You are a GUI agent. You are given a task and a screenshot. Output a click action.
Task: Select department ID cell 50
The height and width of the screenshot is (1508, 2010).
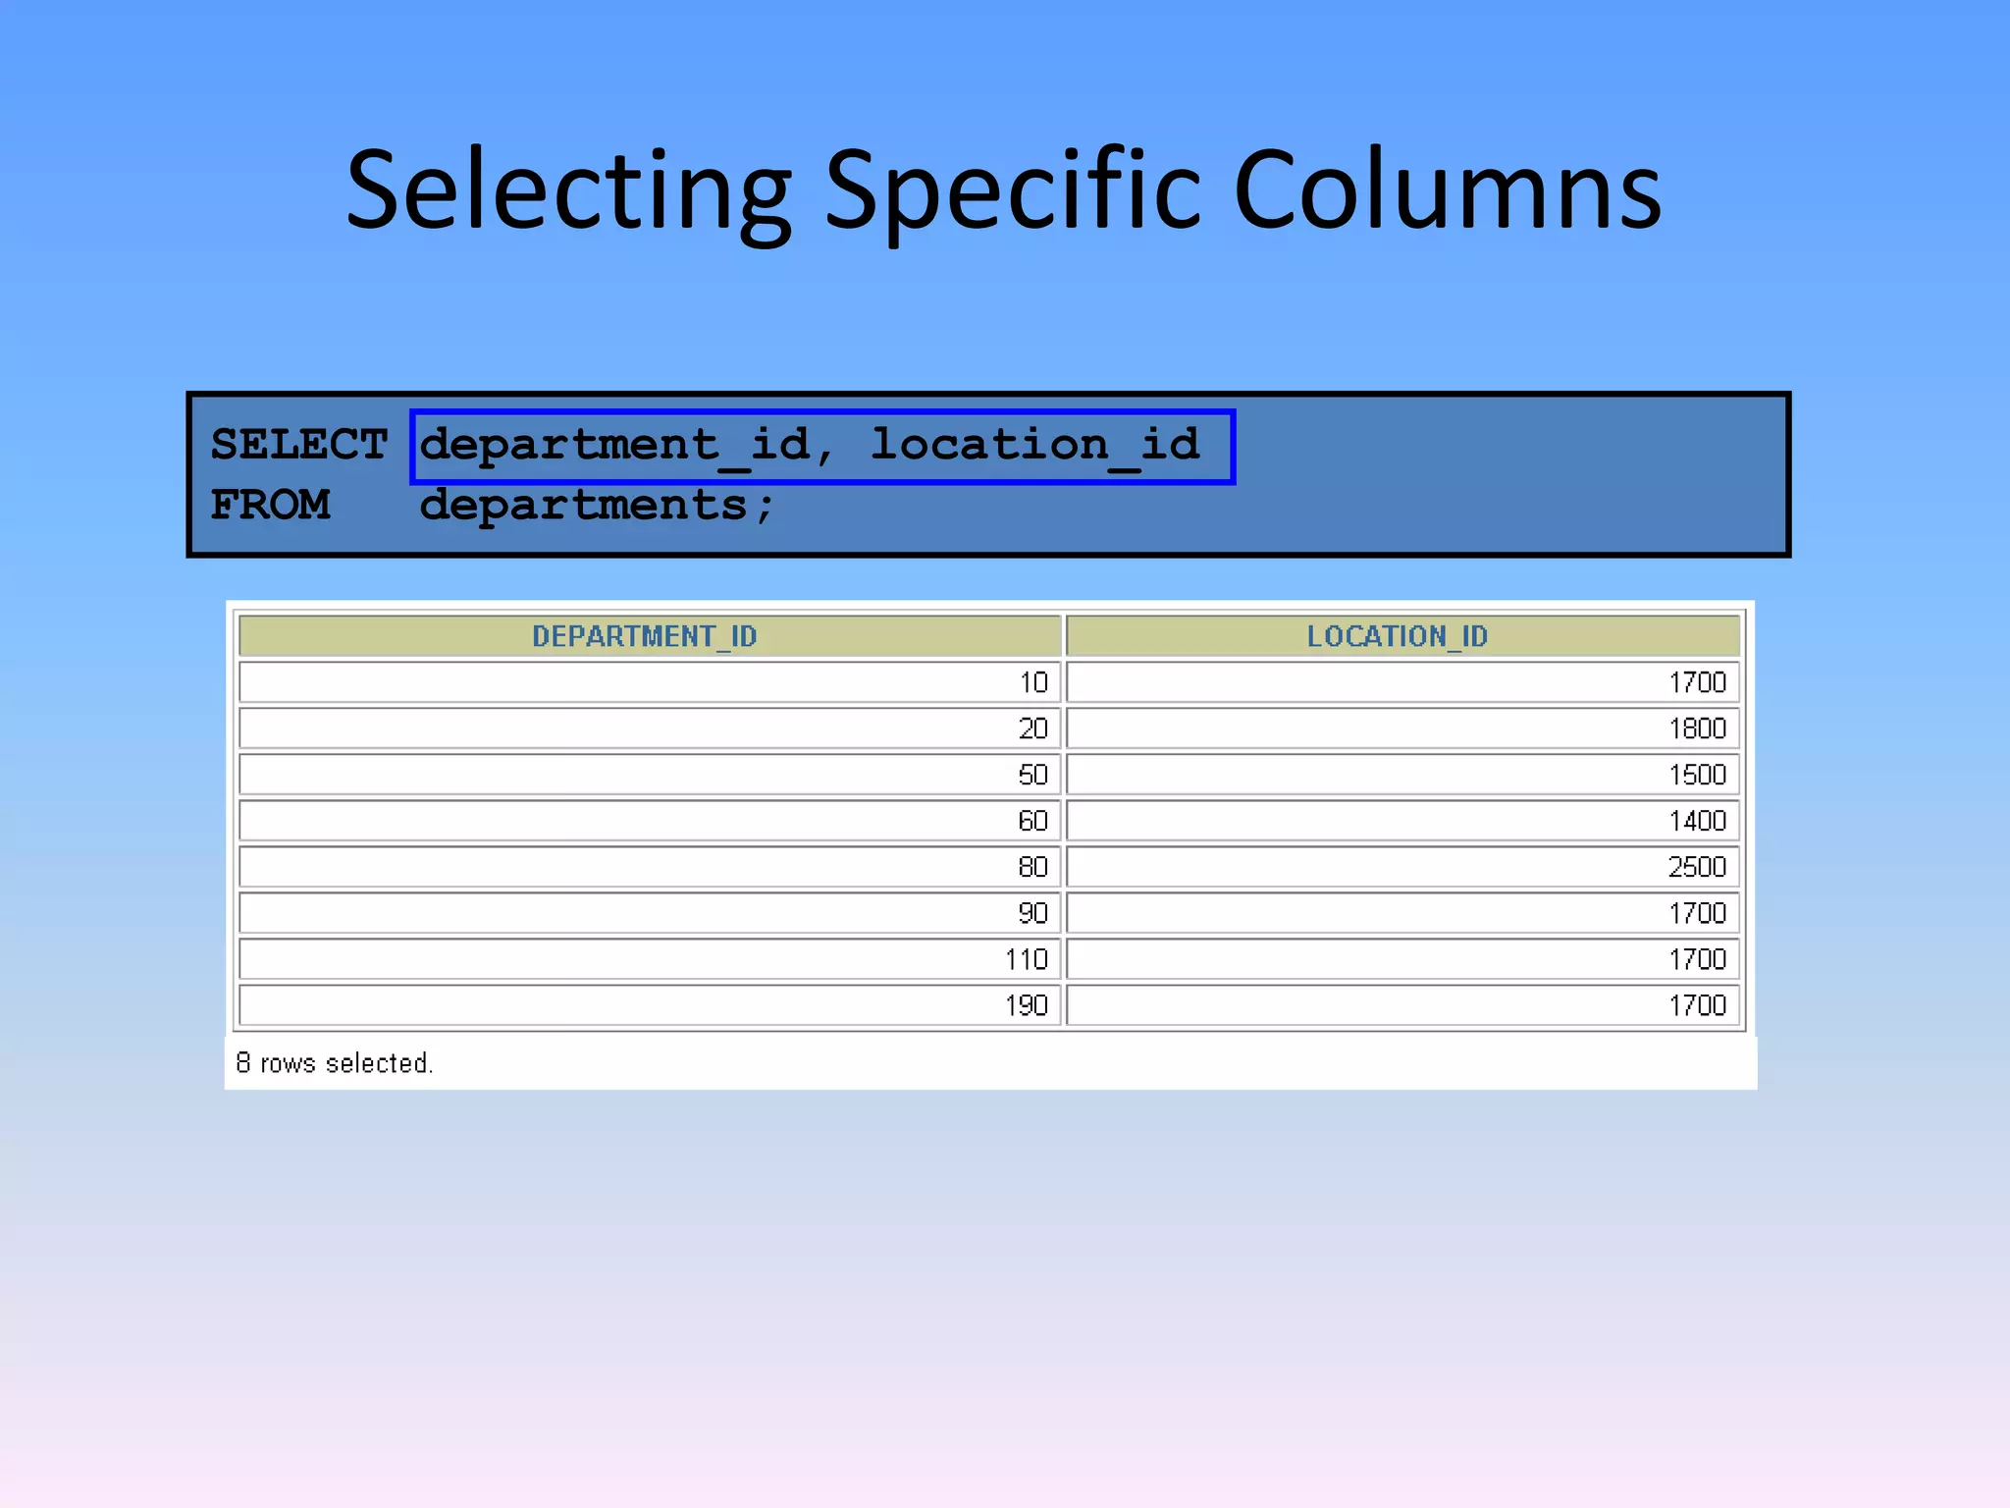[x=649, y=775]
